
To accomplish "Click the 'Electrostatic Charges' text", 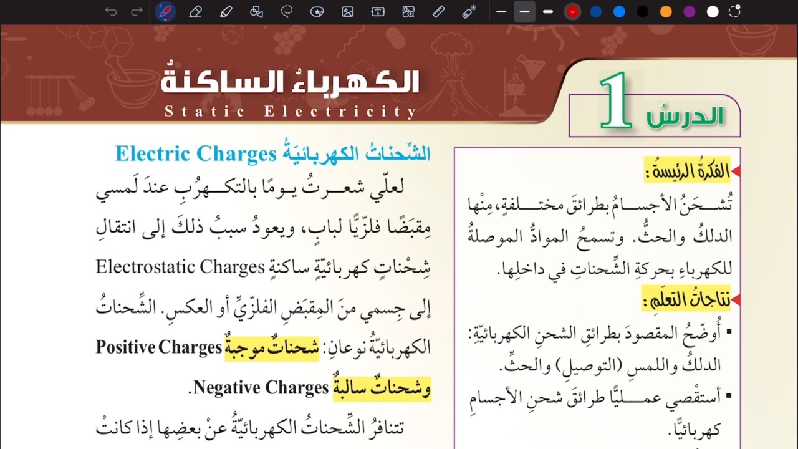I will [181, 268].
